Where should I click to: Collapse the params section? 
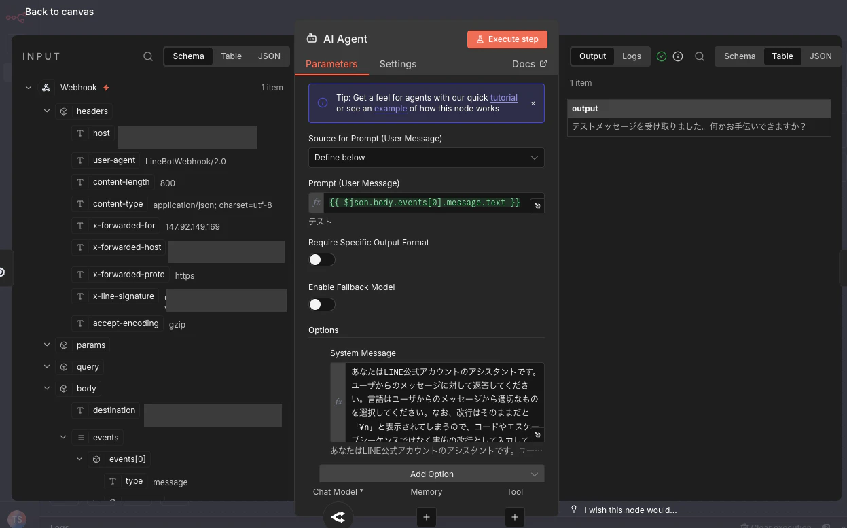(47, 345)
